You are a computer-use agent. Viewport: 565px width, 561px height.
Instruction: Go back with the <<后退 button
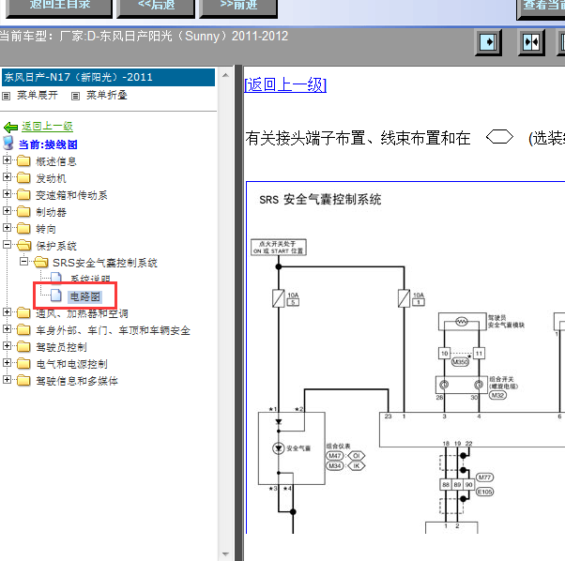[156, 8]
